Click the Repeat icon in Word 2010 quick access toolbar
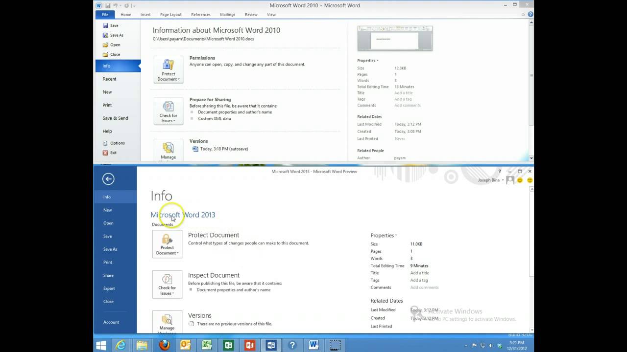Screen dimensions: 627x352 tap(126, 5)
